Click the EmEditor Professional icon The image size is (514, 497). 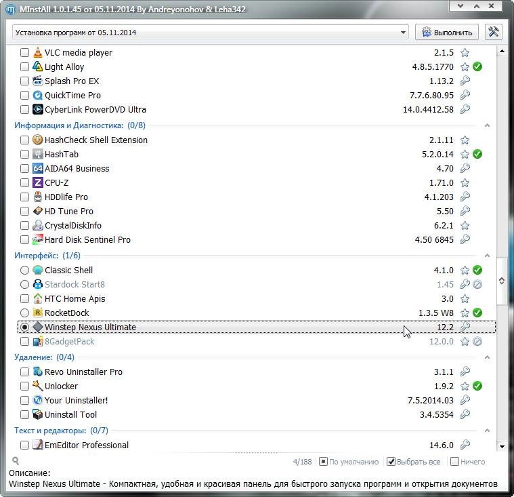(38, 445)
